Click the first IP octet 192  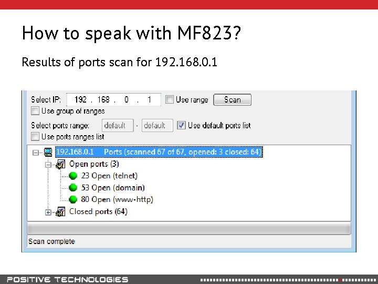(x=80, y=99)
